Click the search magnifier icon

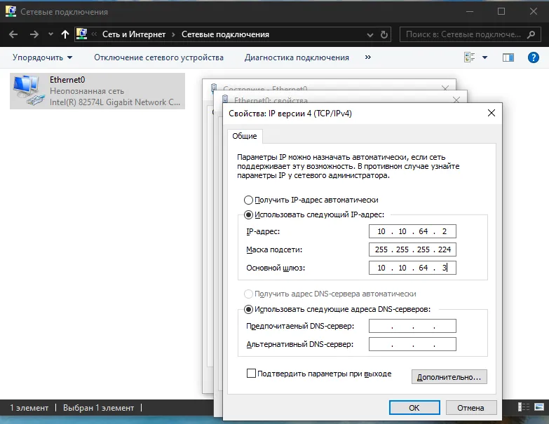pyautogui.click(x=531, y=34)
